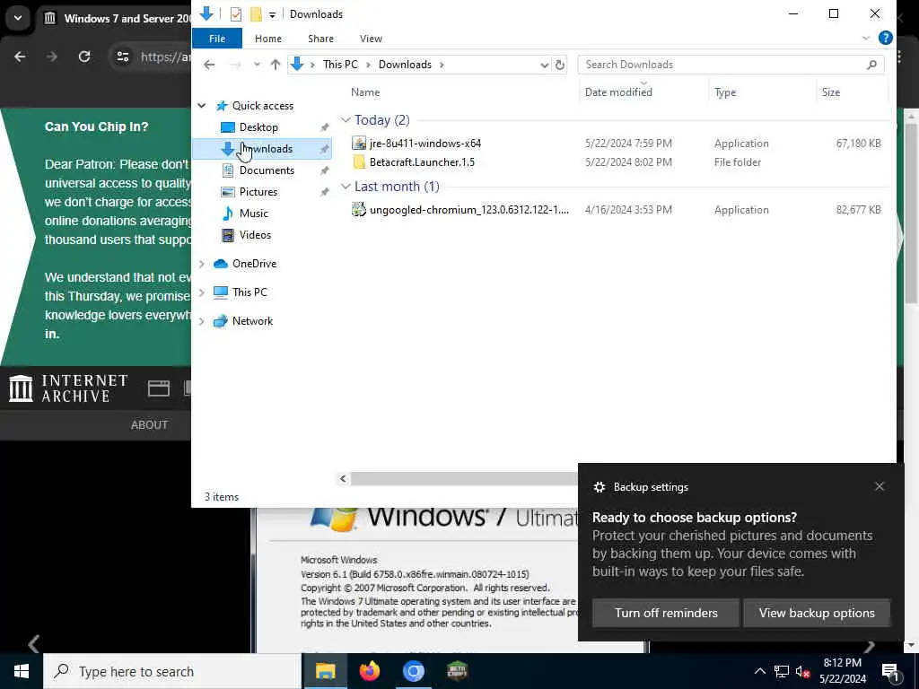
Task: Click the Explorer Help question mark icon
Action: point(885,38)
